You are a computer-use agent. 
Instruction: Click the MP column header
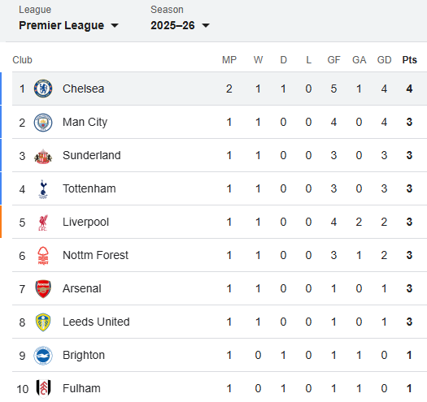click(x=229, y=60)
